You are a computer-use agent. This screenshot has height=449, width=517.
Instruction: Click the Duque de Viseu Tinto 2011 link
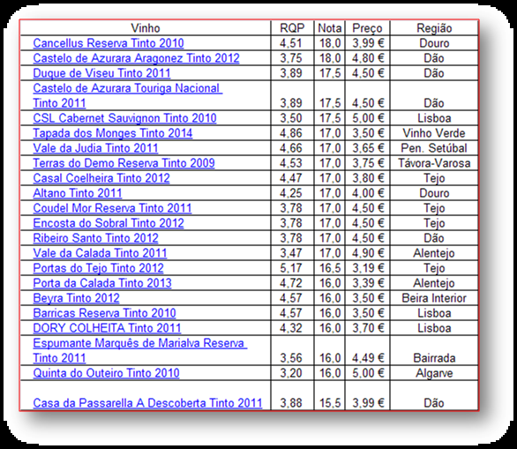pyautogui.click(x=101, y=73)
